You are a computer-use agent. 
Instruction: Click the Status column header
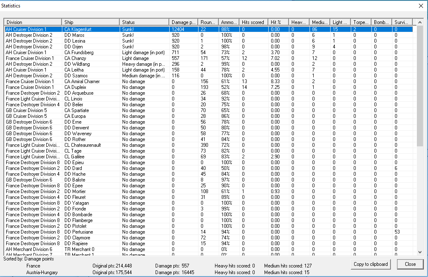[x=144, y=22]
